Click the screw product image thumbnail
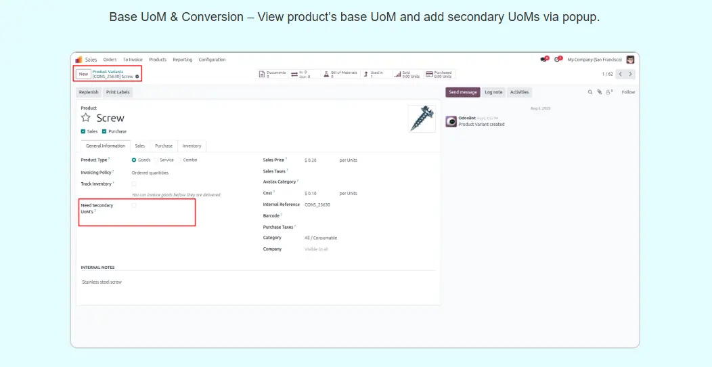Screen dimensions: 712x367 point(422,118)
